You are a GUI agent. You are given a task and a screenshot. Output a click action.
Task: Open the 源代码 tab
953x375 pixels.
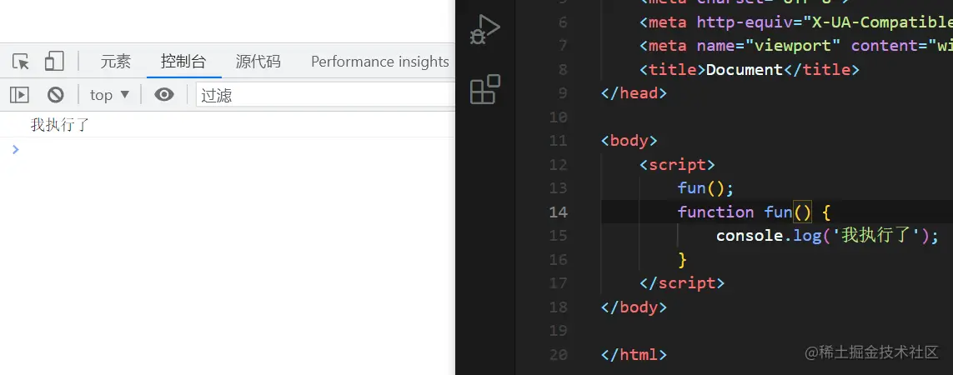(258, 62)
